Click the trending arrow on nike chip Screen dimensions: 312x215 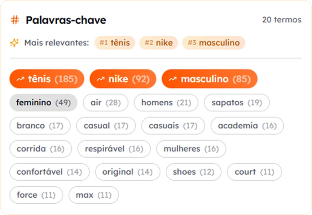pyautogui.click(x=101, y=79)
